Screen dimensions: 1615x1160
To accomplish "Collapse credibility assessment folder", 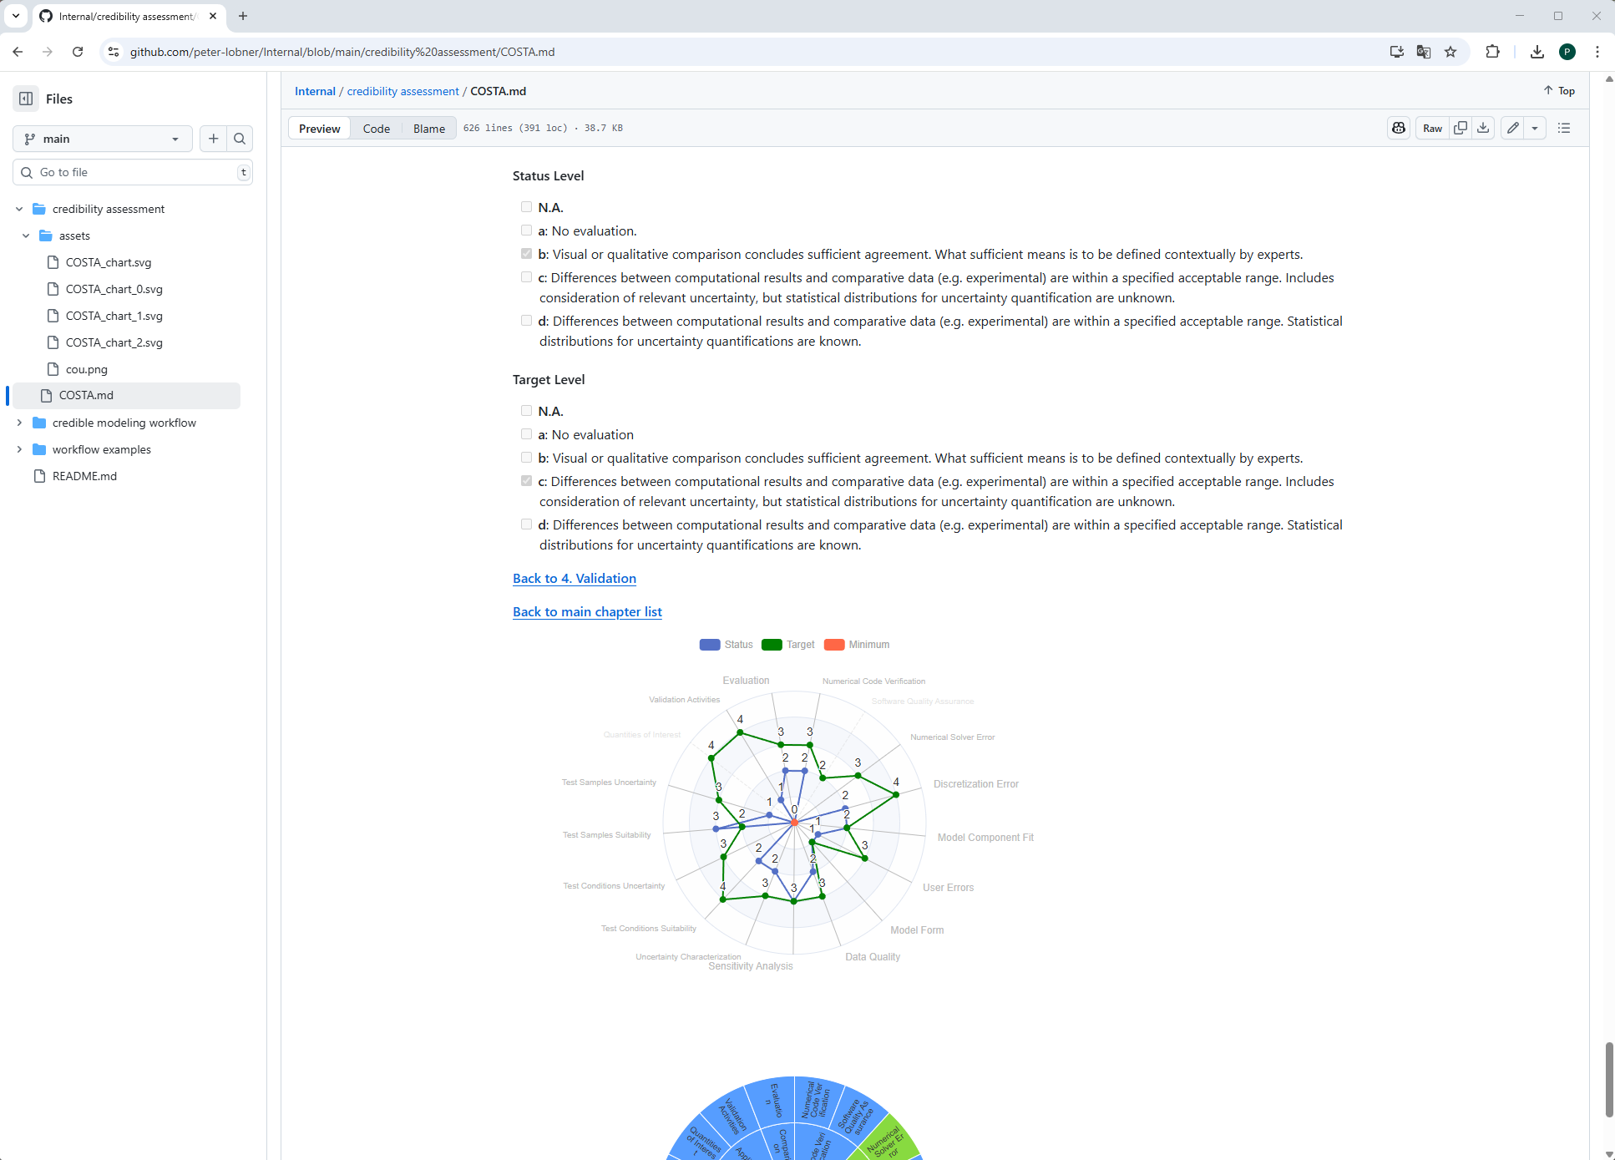I will click(x=19, y=209).
